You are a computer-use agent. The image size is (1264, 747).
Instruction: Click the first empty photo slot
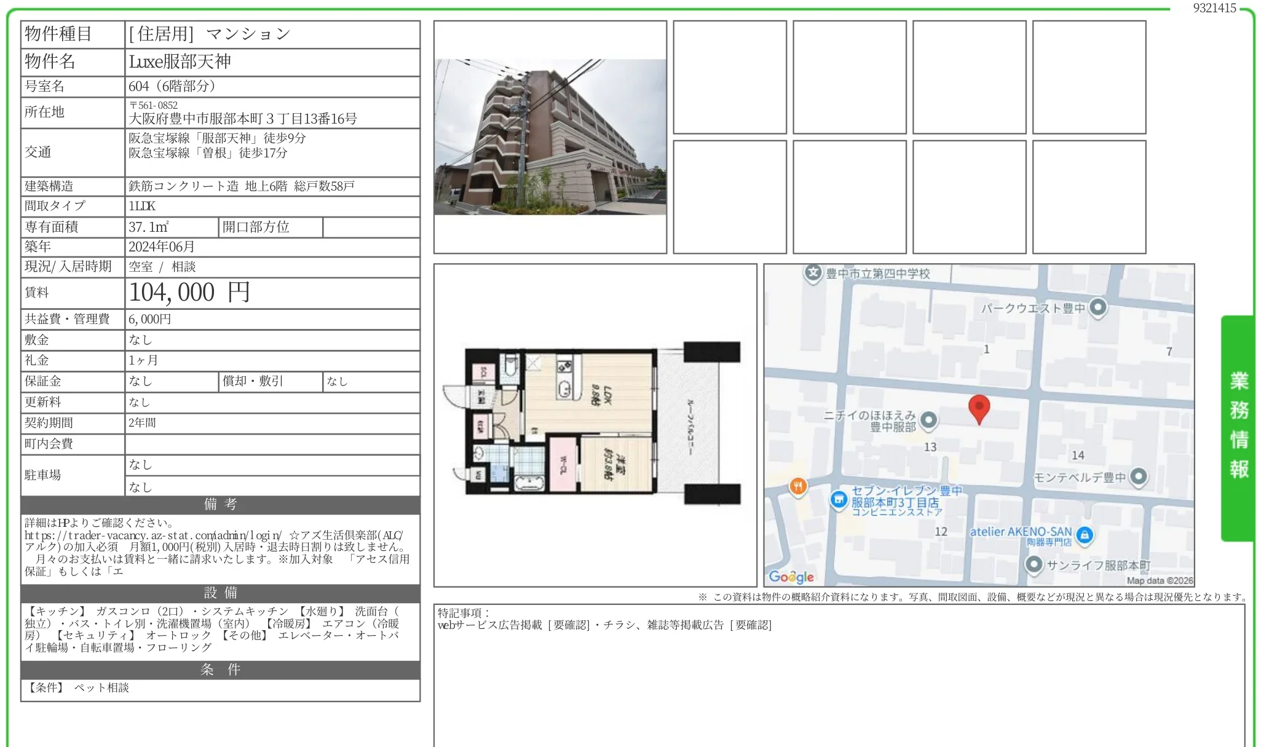click(x=729, y=77)
